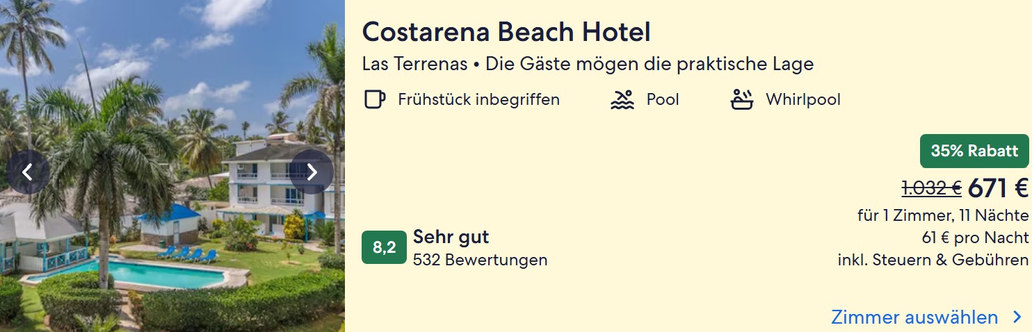Screen dimensions: 1032x332
Task: Click the green 8,2 rating badge
Action: point(384,247)
